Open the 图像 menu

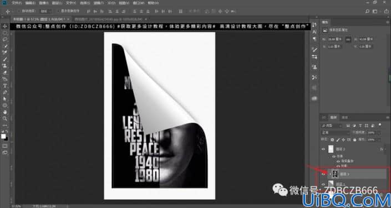tap(44, 3)
